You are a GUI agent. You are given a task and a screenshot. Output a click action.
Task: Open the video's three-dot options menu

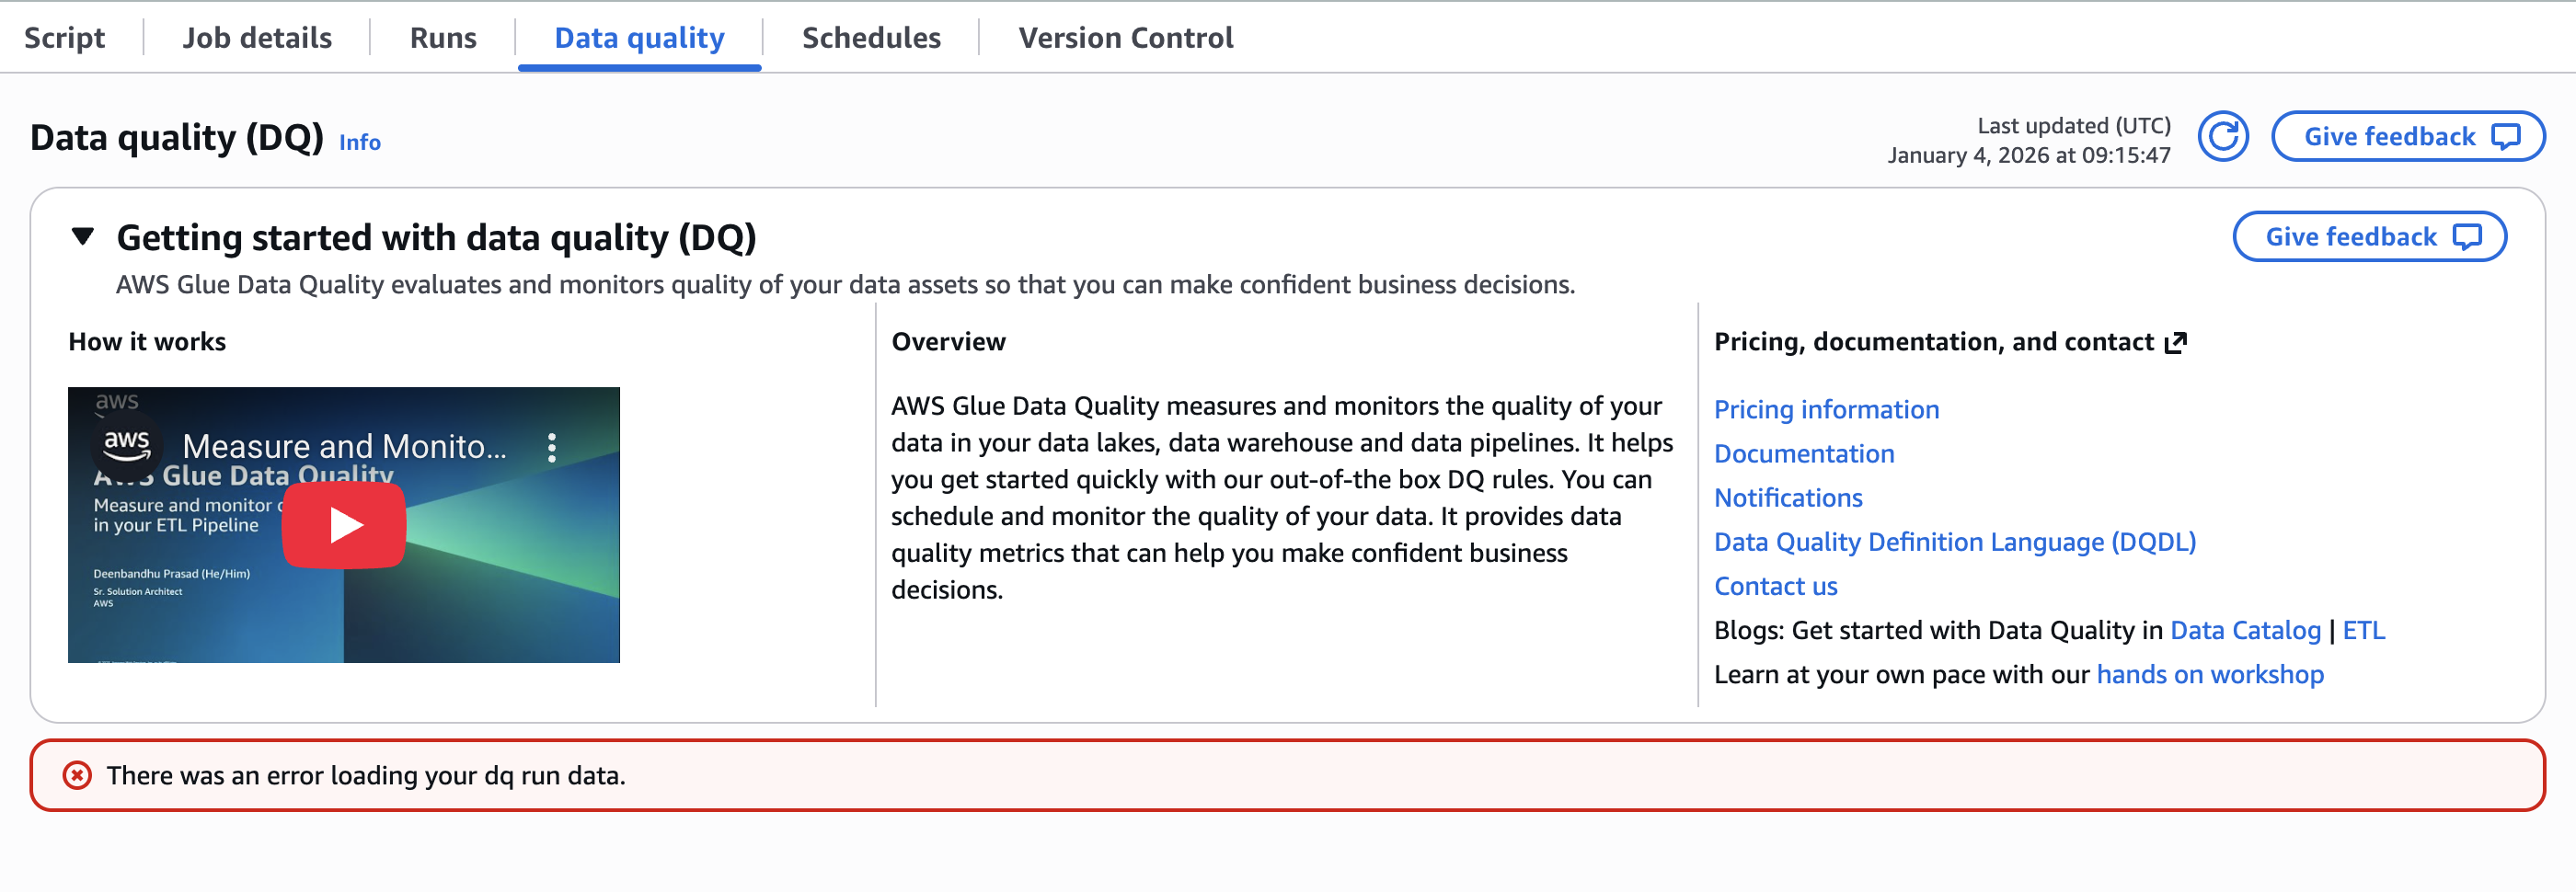tap(551, 447)
